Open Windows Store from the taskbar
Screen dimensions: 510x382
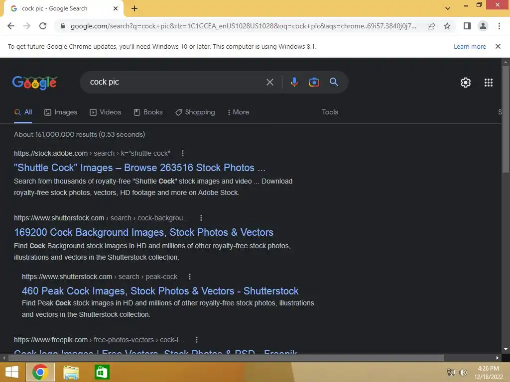click(102, 372)
